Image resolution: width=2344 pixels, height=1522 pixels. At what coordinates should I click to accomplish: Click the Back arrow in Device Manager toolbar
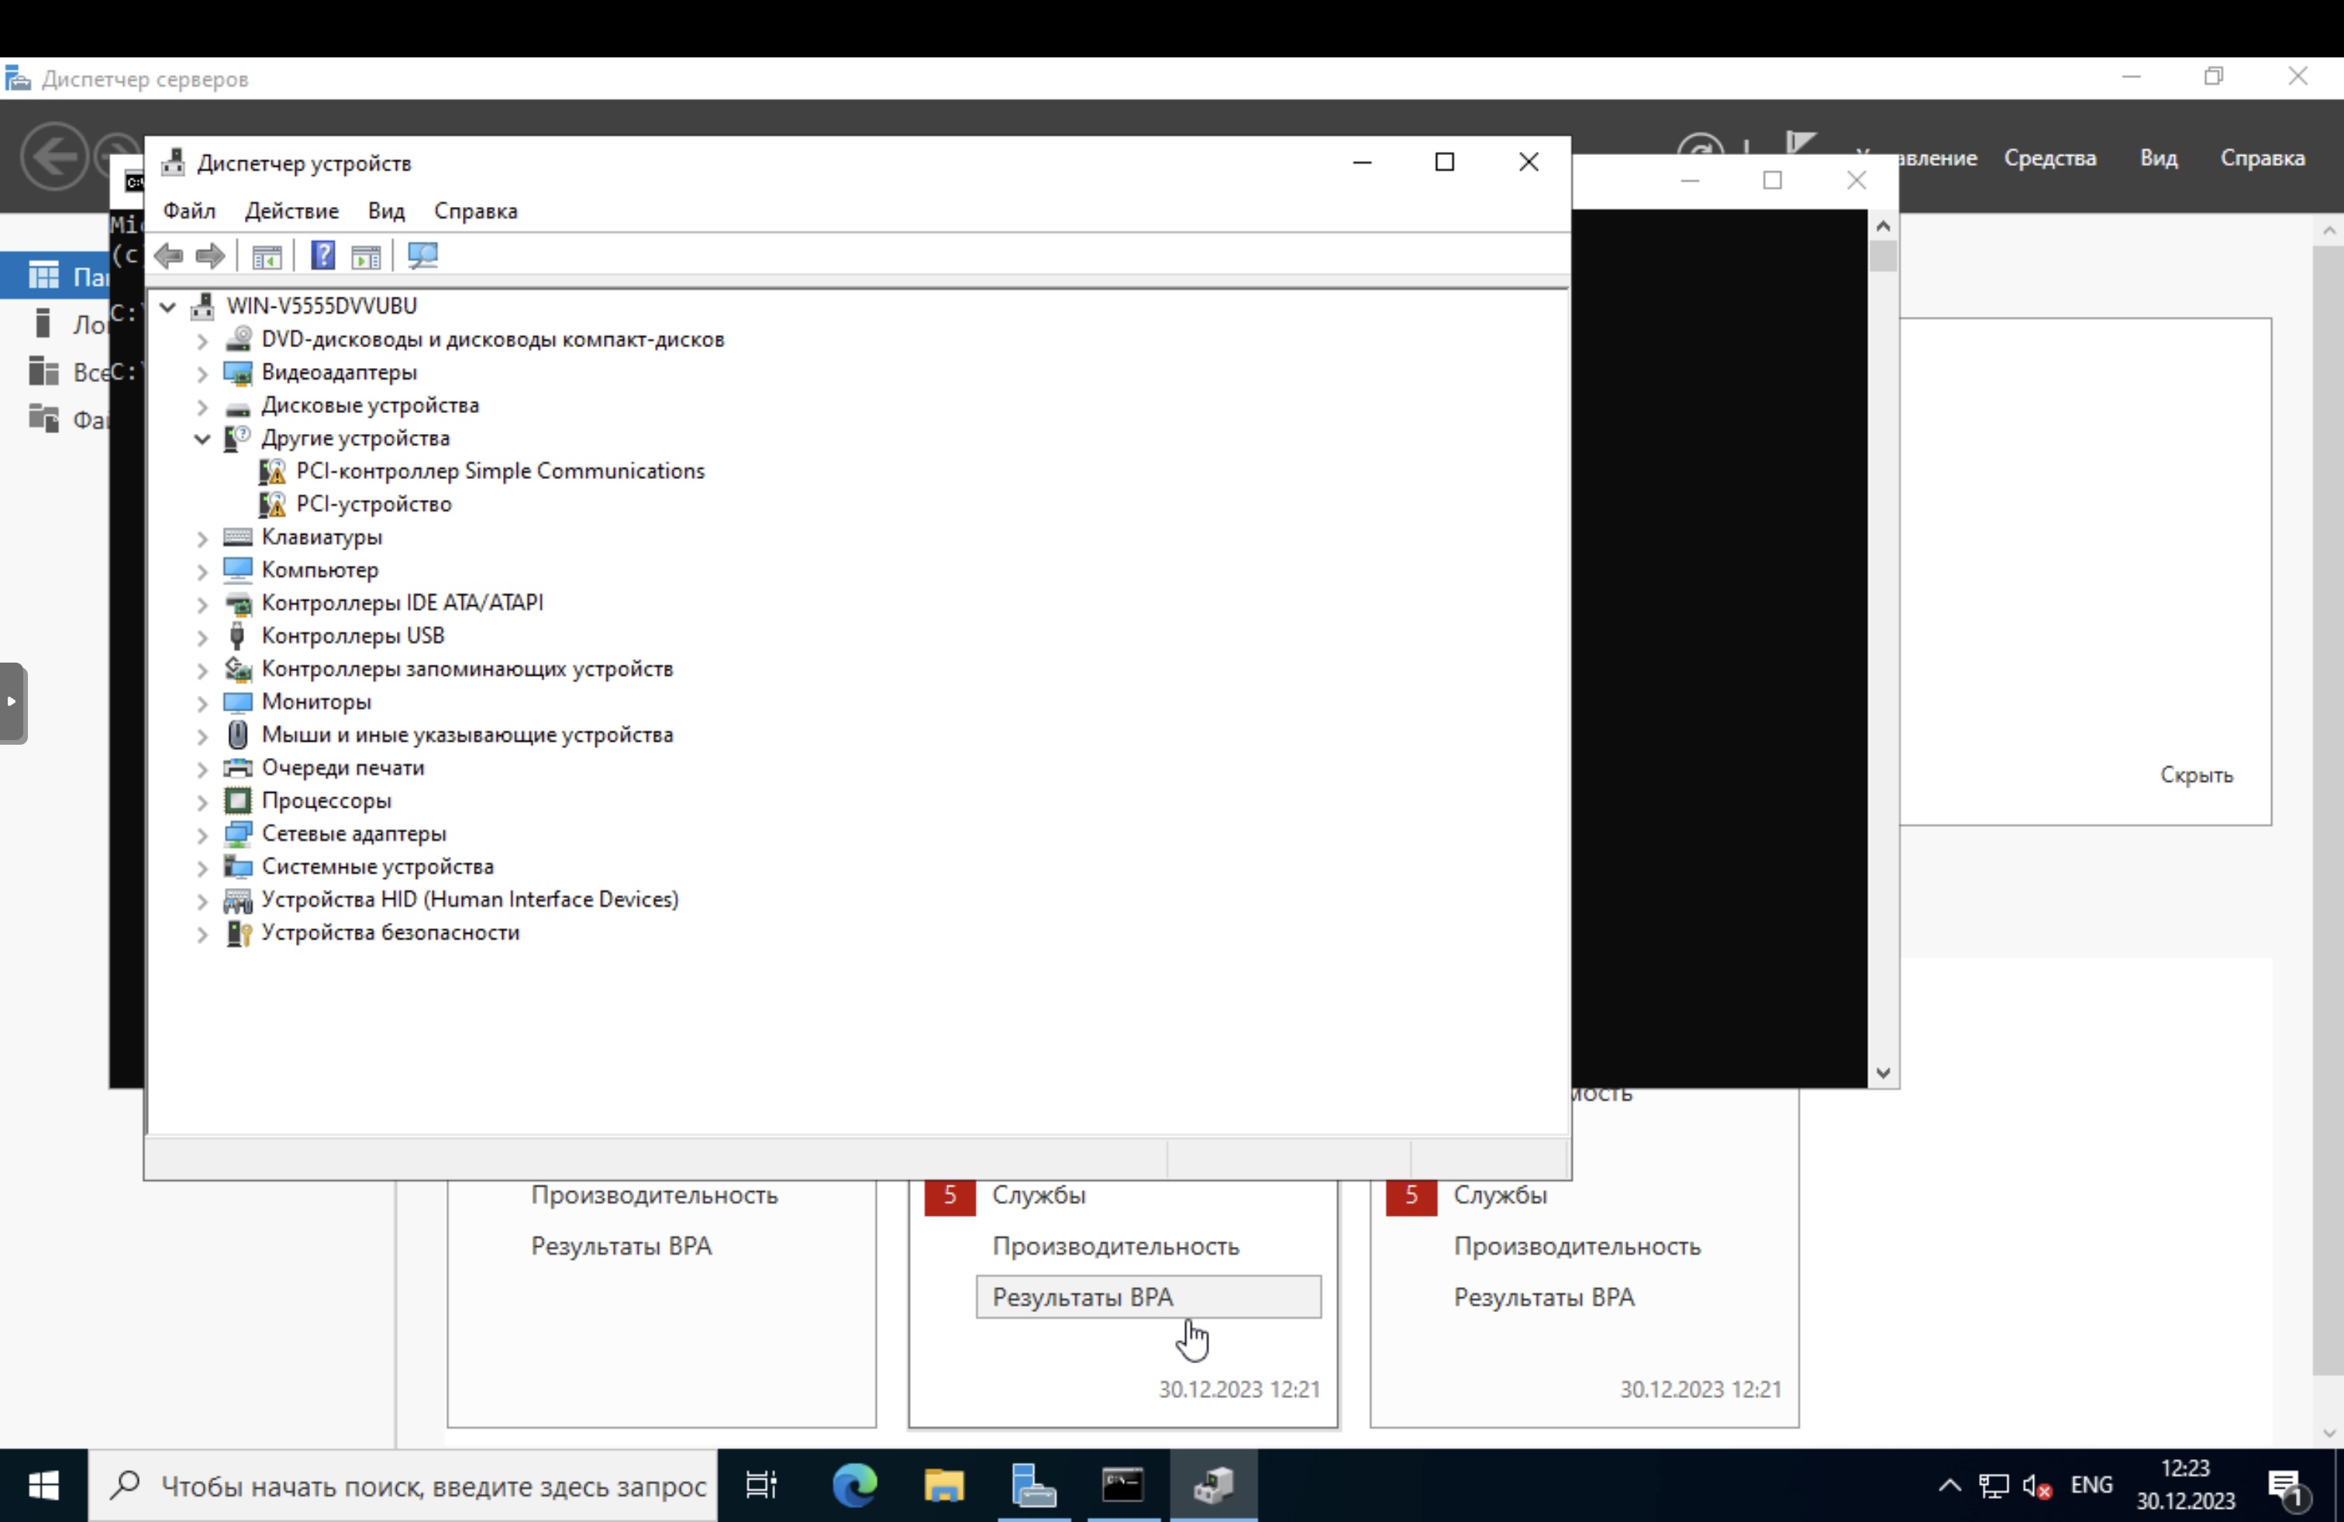pyautogui.click(x=168, y=257)
